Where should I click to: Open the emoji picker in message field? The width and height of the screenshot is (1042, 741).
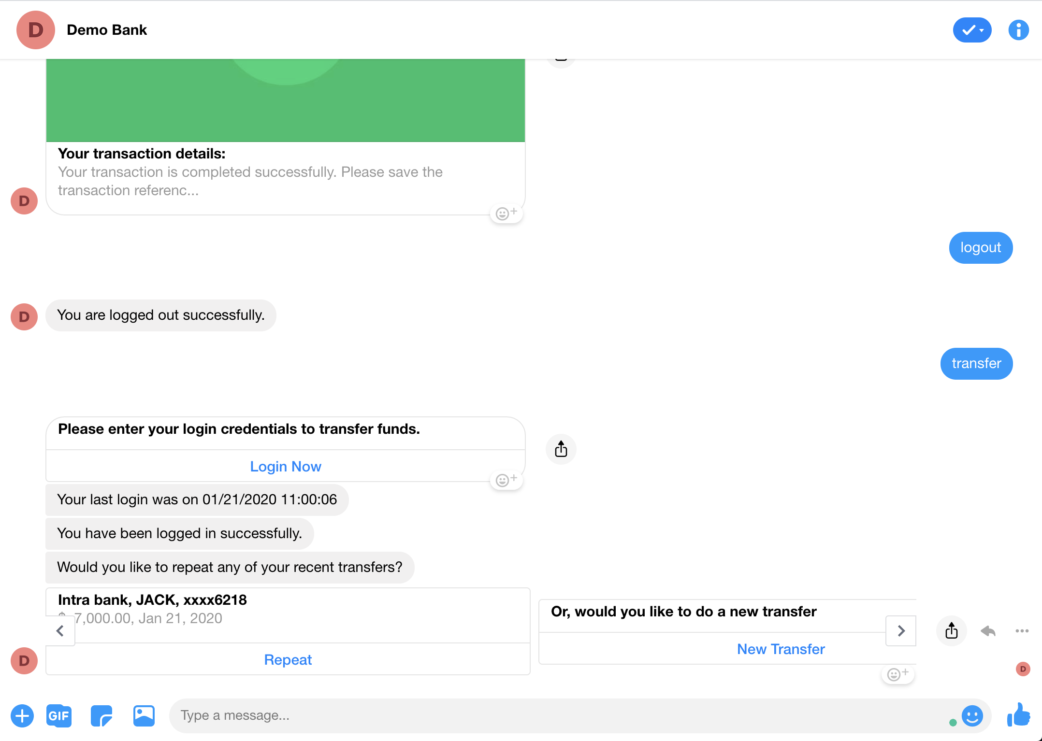coord(972,716)
